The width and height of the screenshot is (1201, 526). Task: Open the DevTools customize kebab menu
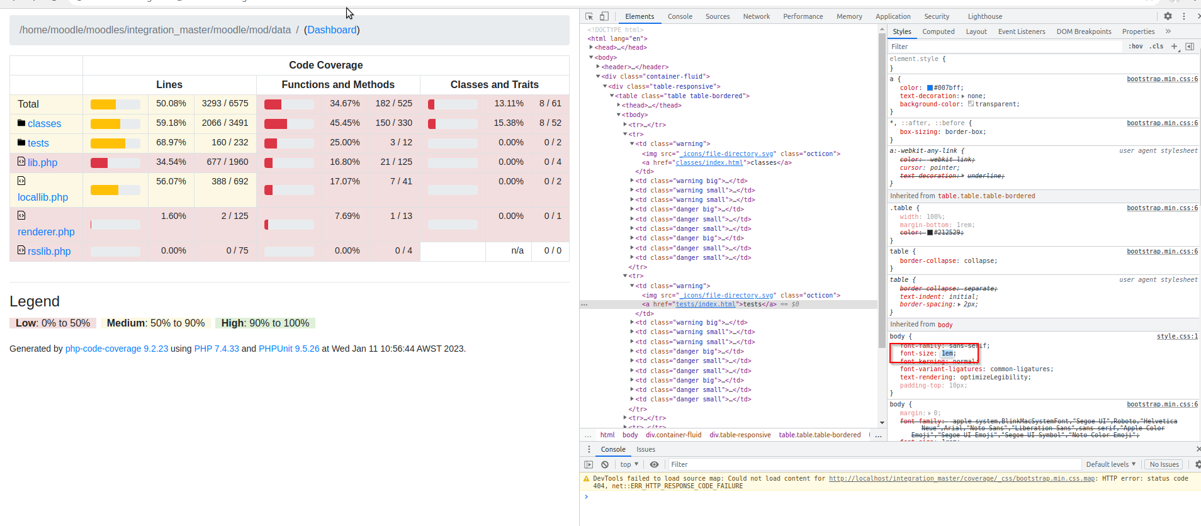(x=1184, y=16)
